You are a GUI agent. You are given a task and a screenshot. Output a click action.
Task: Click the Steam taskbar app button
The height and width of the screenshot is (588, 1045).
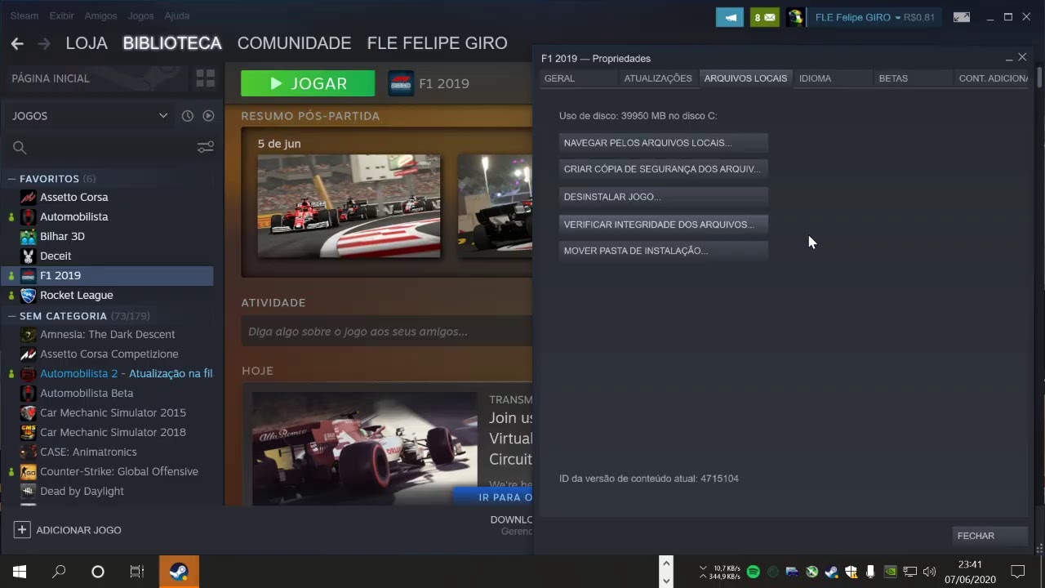pos(179,572)
